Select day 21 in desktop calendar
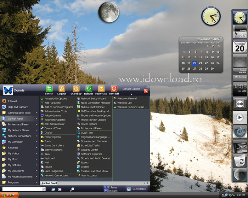The image size is (248, 198). [201, 63]
